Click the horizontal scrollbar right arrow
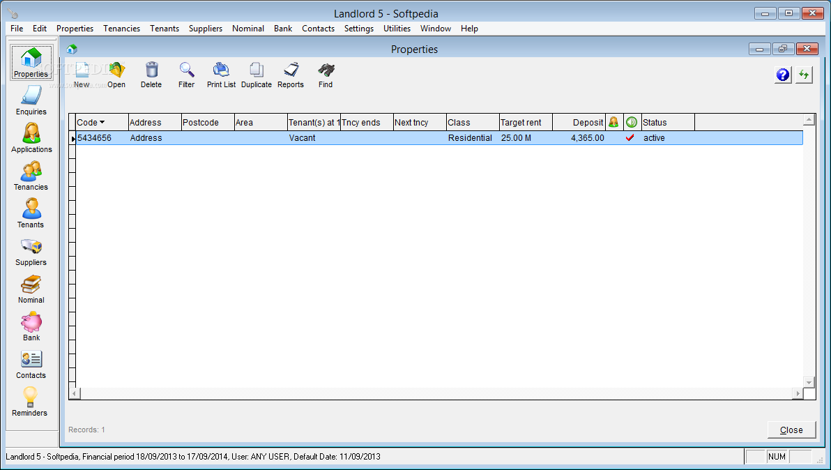Screen dimensions: 831x470 [798, 393]
